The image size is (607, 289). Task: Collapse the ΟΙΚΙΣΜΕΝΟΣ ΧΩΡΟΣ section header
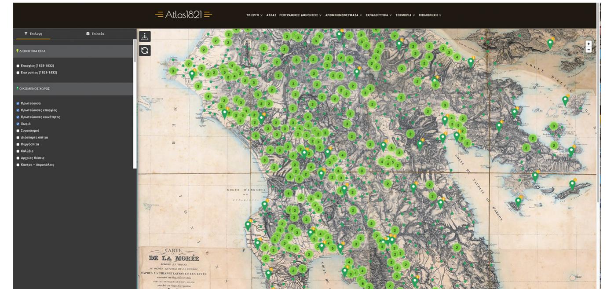click(x=73, y=88)
